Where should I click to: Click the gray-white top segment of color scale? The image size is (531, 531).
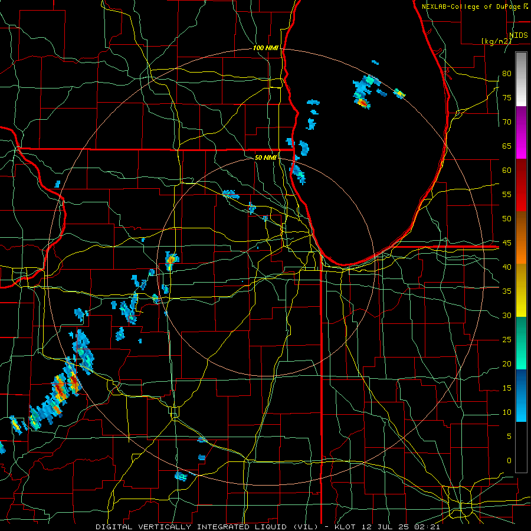click(x=521, y=79)
